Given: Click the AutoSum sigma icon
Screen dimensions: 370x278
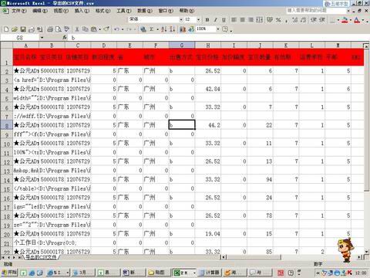Looking at the screenshot, I should click(x=152, y=29).
